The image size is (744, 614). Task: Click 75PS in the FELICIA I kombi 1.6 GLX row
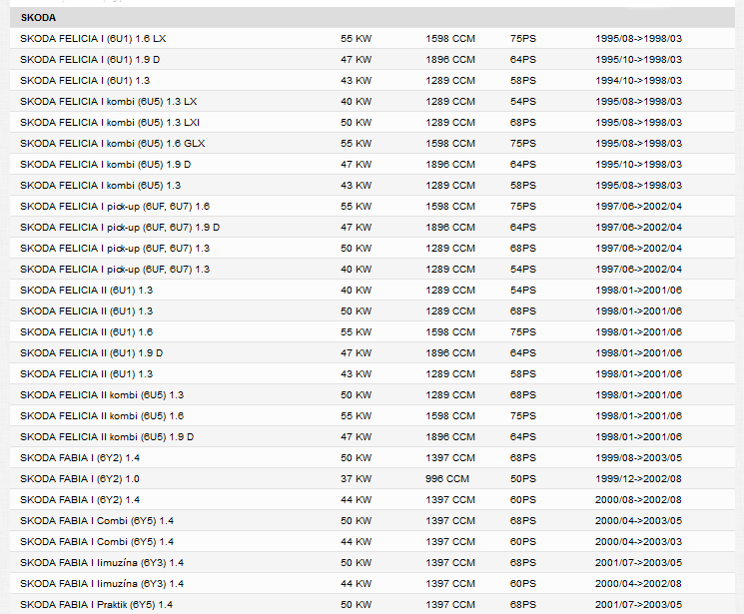pos(523,144)
